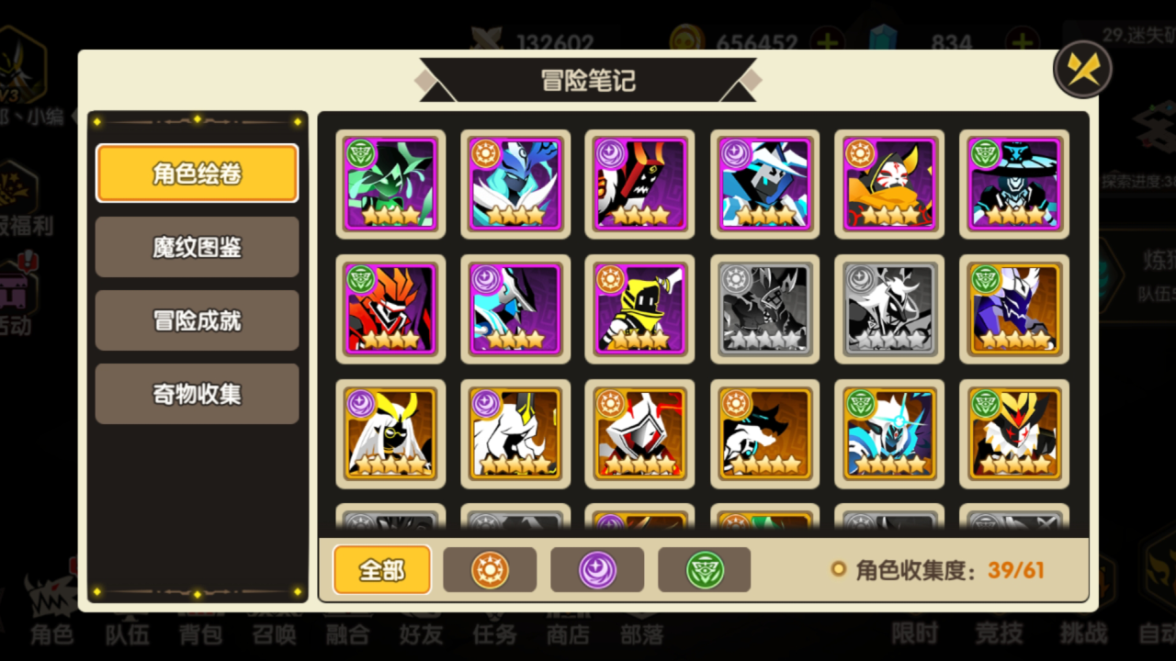Open the cyan-armored five-star character
The width and height of the screenshot is (1176, 661).
pyautogui.click(x=889, y=433)
